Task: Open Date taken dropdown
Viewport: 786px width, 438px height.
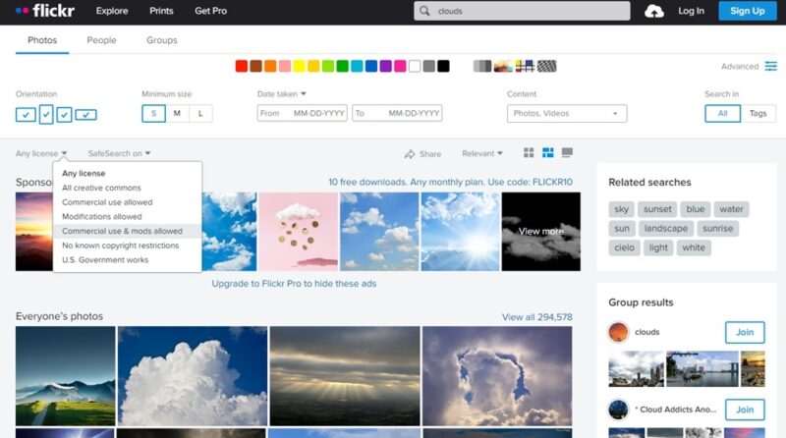Action: pyautogui.click(x=282, y=93)
